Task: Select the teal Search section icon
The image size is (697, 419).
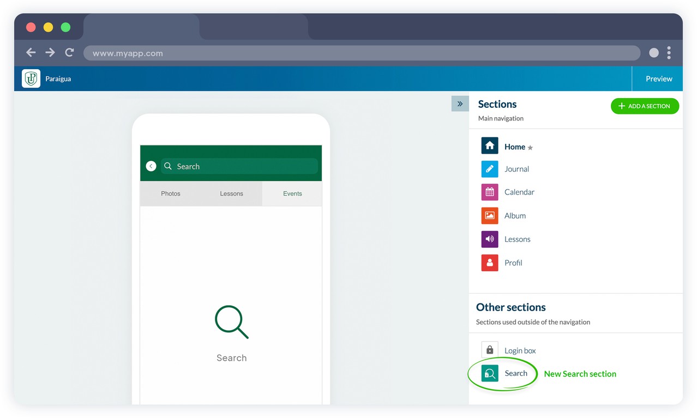Action: point(489,373)
